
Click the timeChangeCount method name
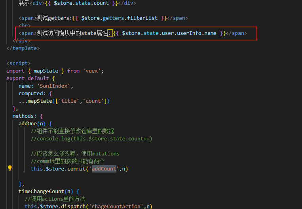click(x=41, y=192)
